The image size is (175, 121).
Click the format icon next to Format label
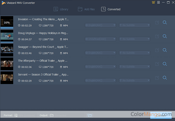click(x=16, y=115)
